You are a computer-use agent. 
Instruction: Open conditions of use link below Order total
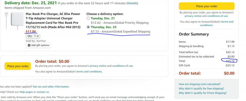click(122, 66)
